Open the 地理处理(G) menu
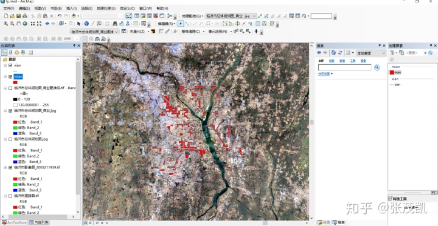The height and width of the screenshot is (226, 438). point(106,8)
